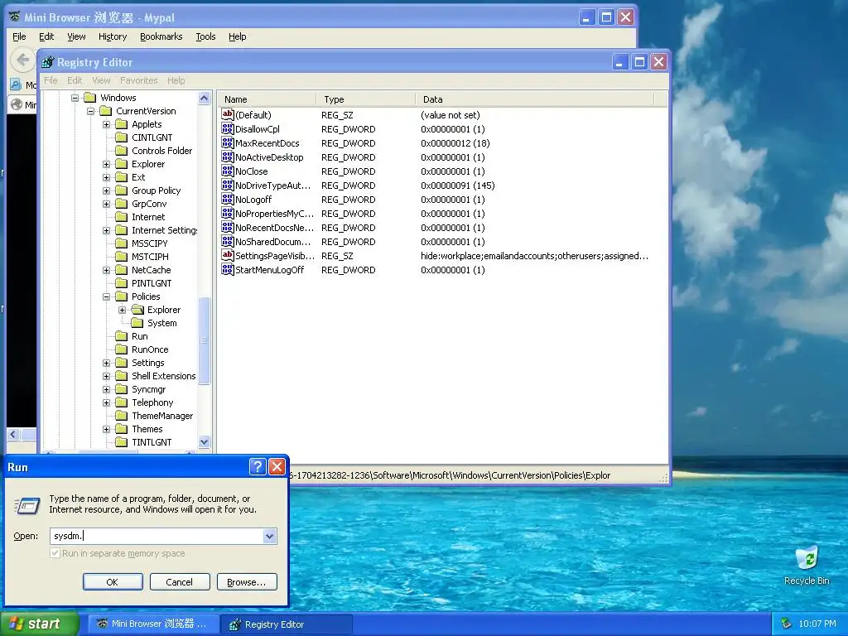Click the Name column header

coord(267,99)
